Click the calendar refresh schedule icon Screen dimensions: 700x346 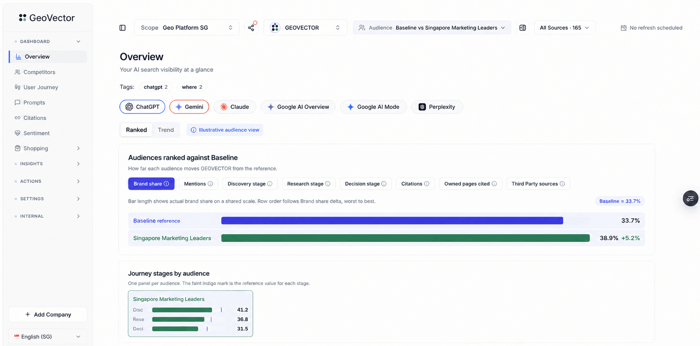pos(623,28)
